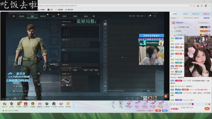Click the game bar-chart stats icon
Screen dimensions: 212x119
click(127, 98)
